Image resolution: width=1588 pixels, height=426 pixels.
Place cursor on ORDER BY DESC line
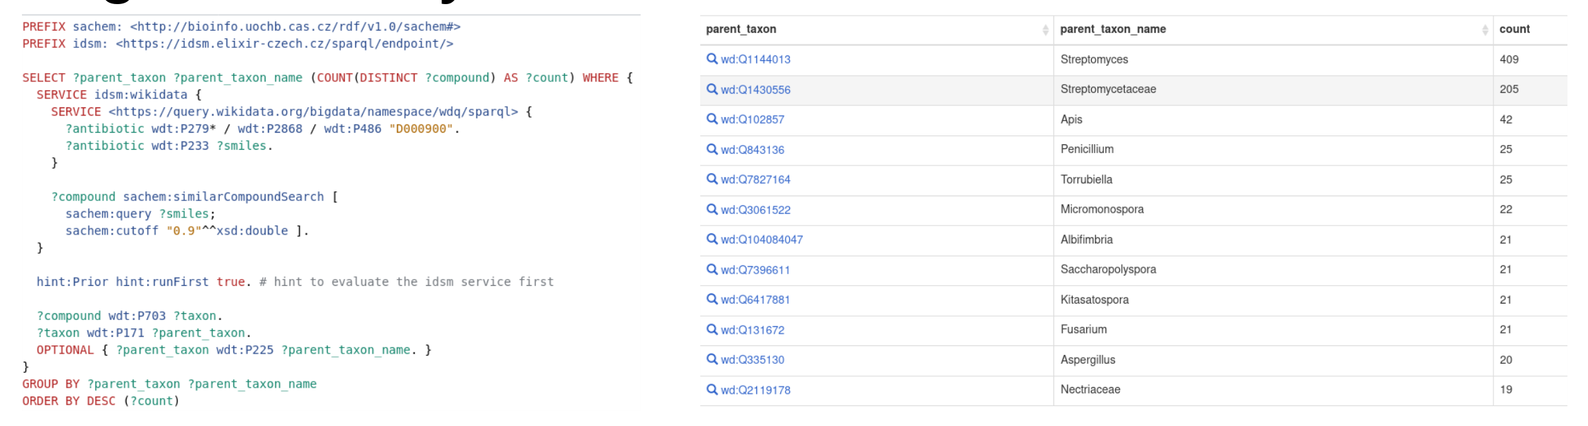click(101, 401)
